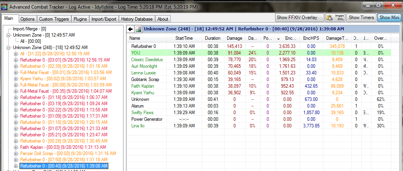Viewport: 403px width, 171px height.
Task: Click the back arrow icon beside encounter title
Action: click(130, 29)
